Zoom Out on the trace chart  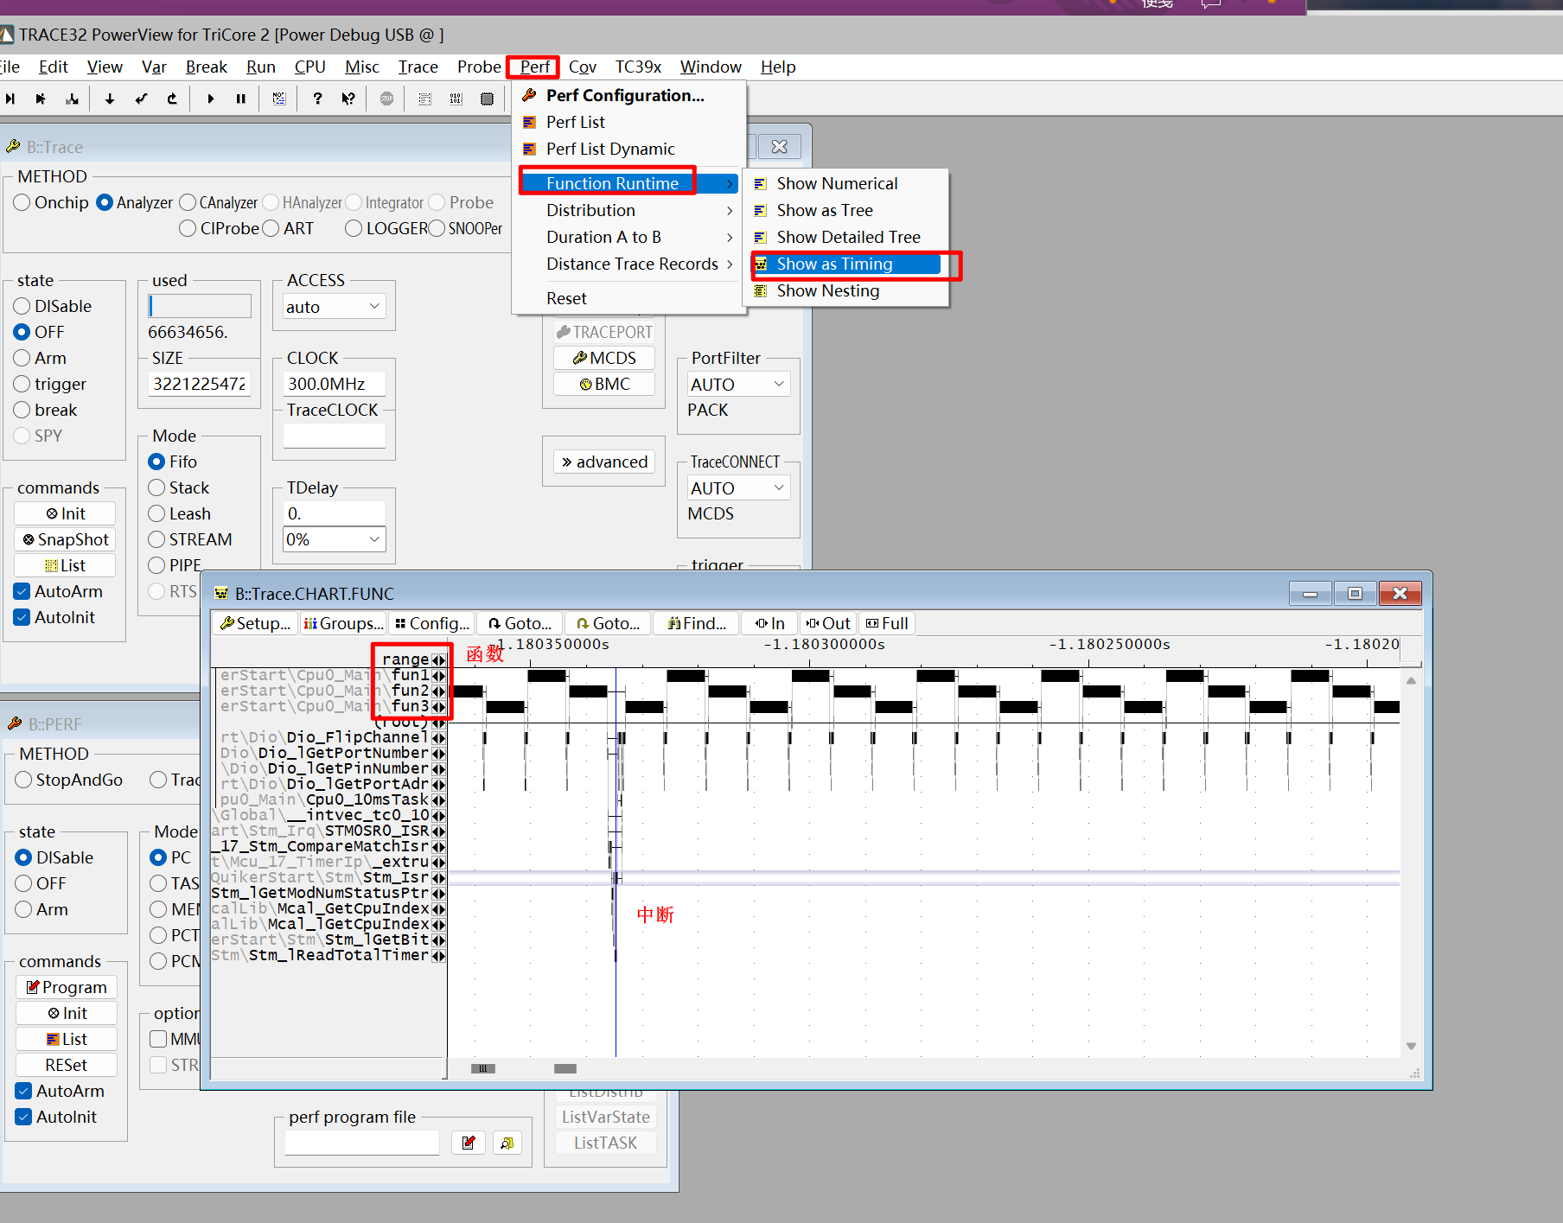tap(828, 623)
